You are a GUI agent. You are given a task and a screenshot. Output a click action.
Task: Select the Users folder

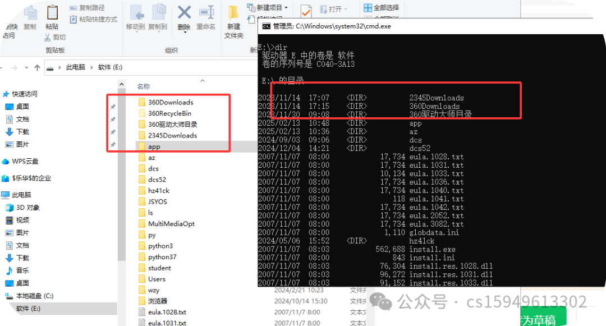[x=157, y=279]
